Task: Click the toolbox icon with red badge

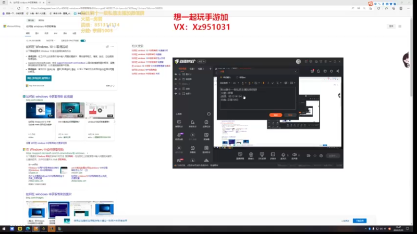Action: point(179,161)
